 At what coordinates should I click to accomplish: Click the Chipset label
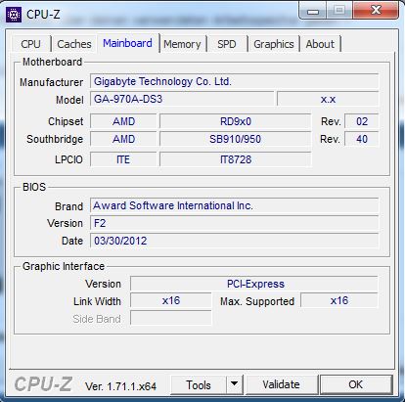pos(66,121)
